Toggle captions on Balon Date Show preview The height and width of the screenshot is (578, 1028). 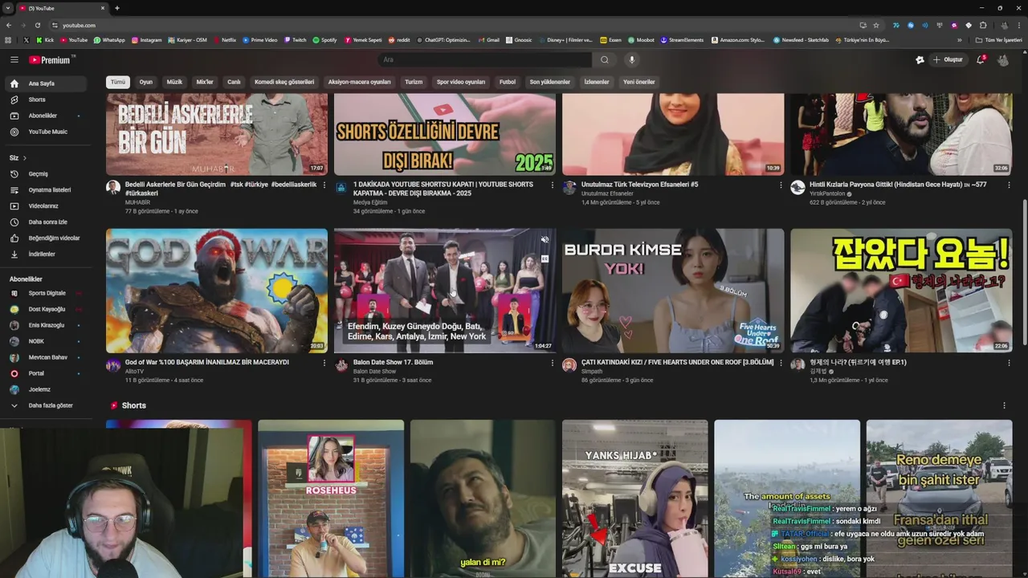click(x=545, y=258)
